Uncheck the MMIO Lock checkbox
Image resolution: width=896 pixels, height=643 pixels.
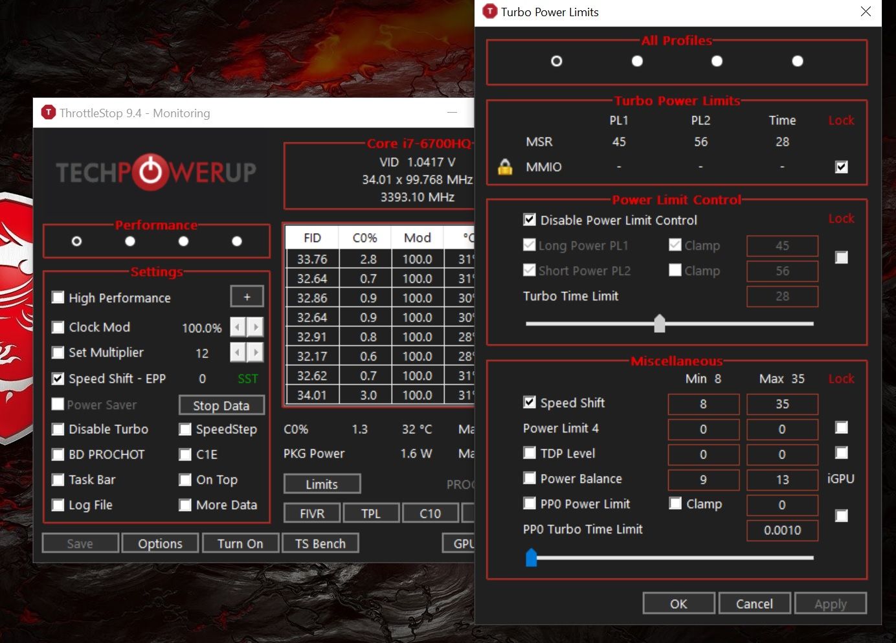click(841, 167)
